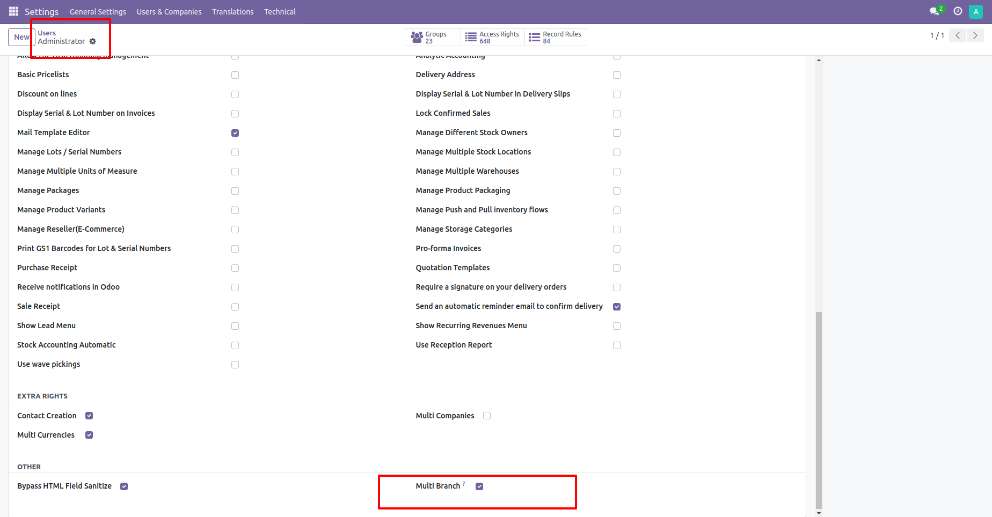Navigate to next record with right arrow
The image size is (992, 517).
975,35
